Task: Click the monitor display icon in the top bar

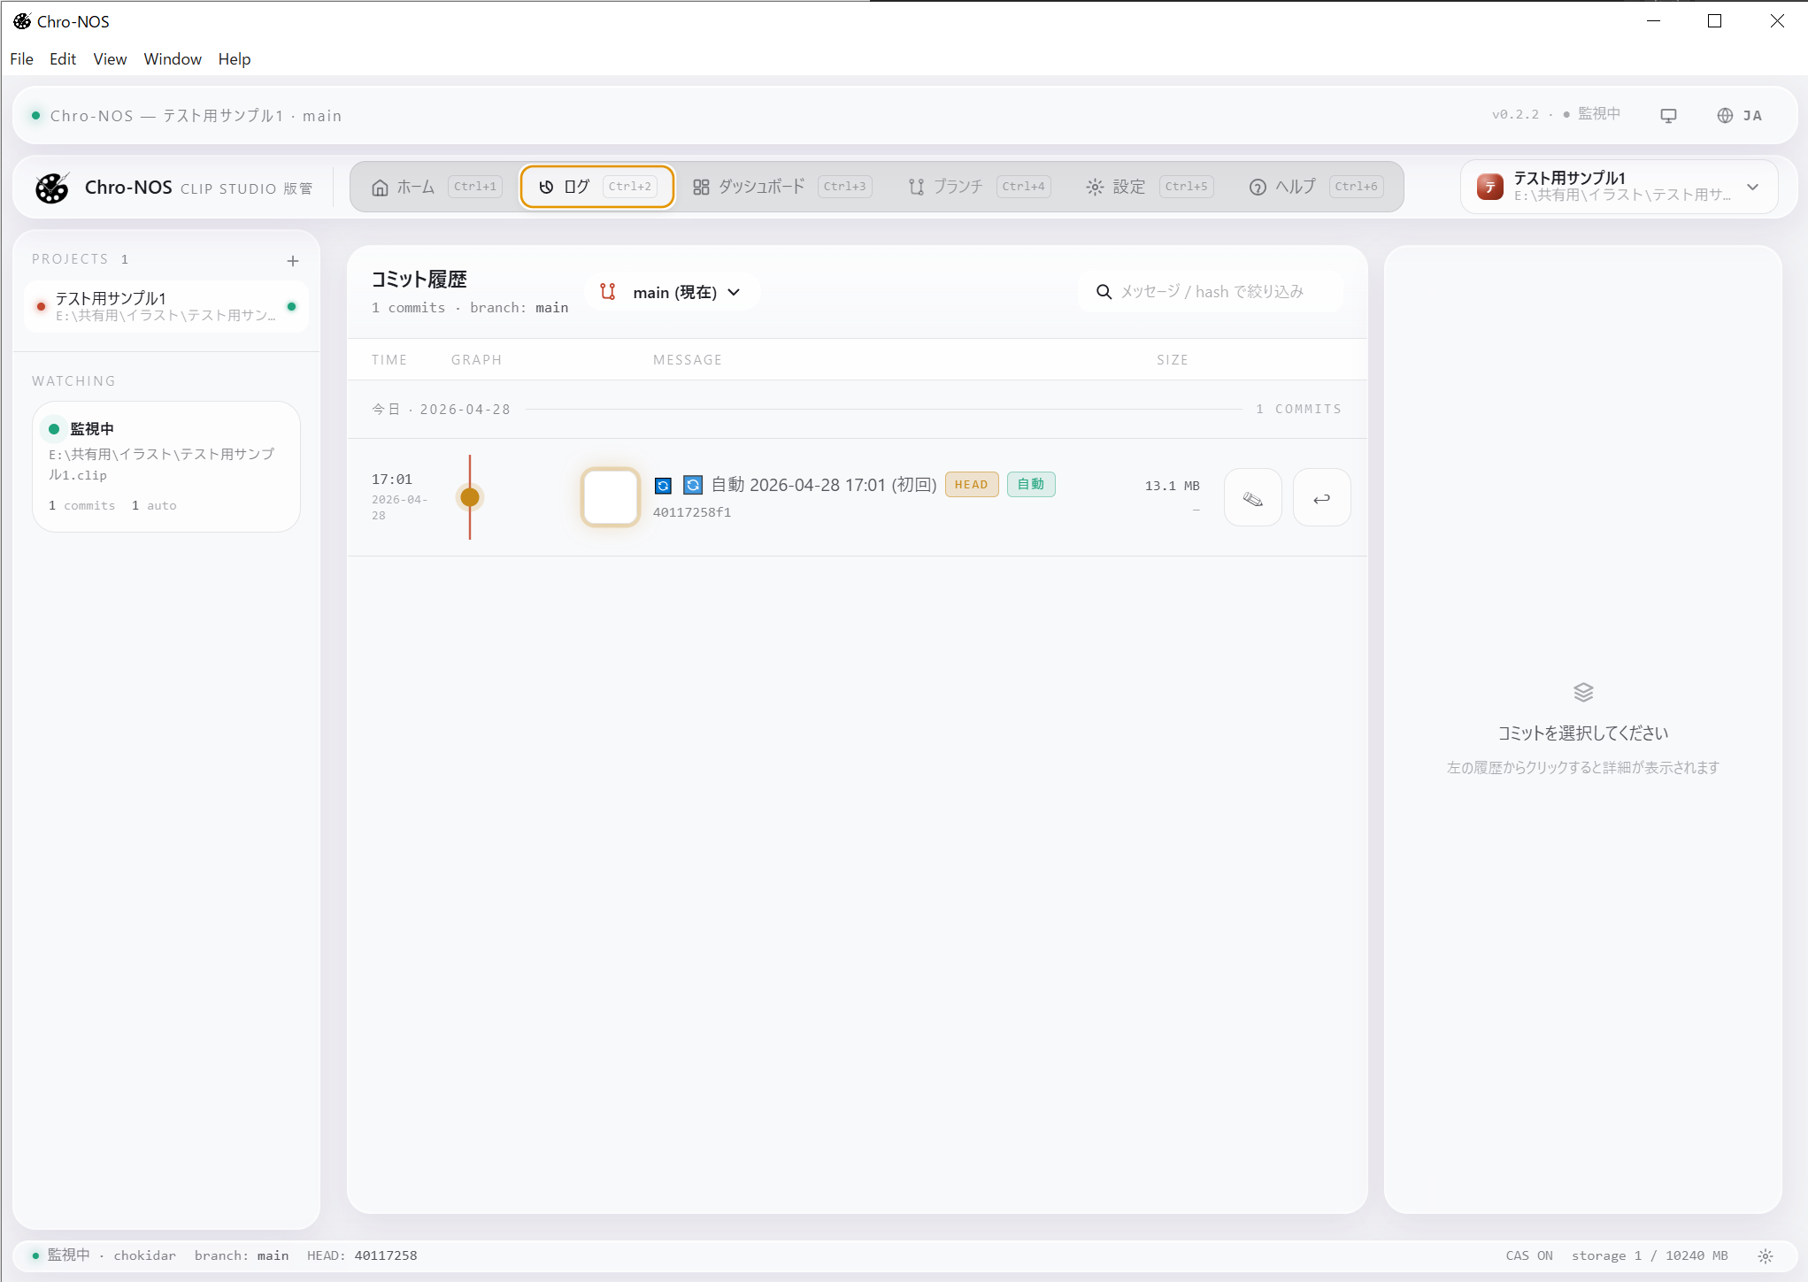Action: click(x=1668, y=116)
